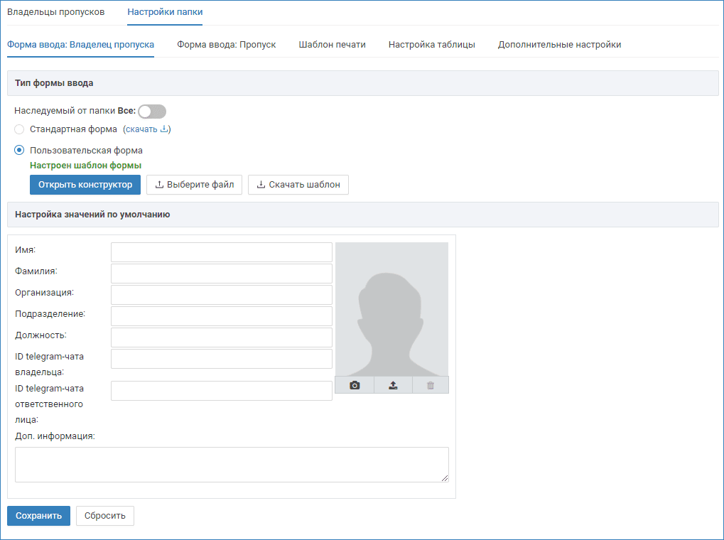Screen dimensions: 724x540
Task: Click the upload photo icon
Action: (x=393, y=385)
